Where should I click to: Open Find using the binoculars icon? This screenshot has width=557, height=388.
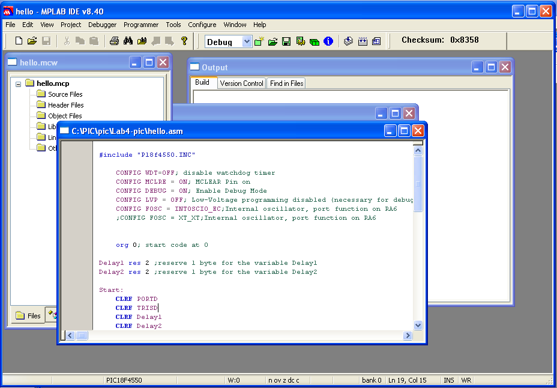click(128, 41)
